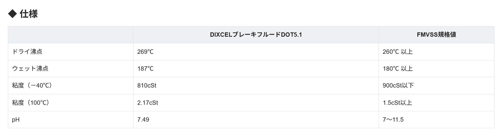Screen dimensions: 502x137
Task: Click the DIXCELブレーキフルードDOT5.1 column header
Action: [256, 35]
